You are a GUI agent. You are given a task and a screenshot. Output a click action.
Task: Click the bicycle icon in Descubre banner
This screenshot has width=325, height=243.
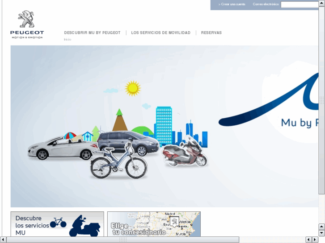pos(58,222)
